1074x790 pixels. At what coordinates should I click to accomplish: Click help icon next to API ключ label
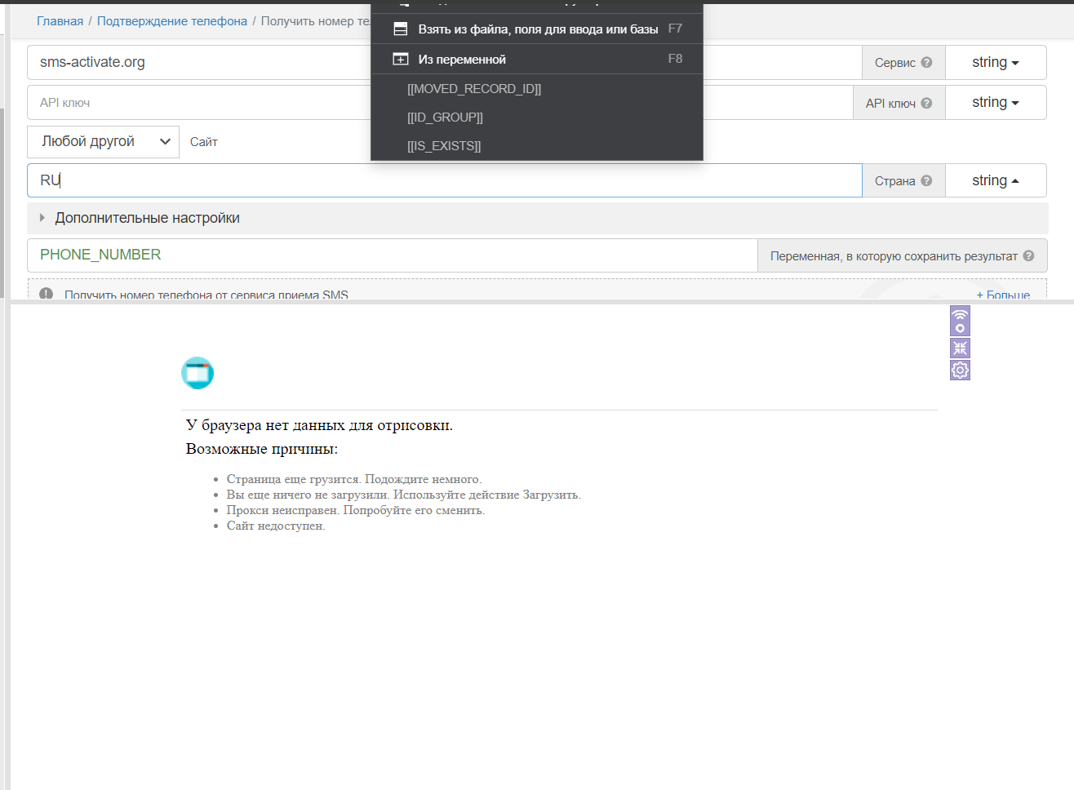pos(926,104)
